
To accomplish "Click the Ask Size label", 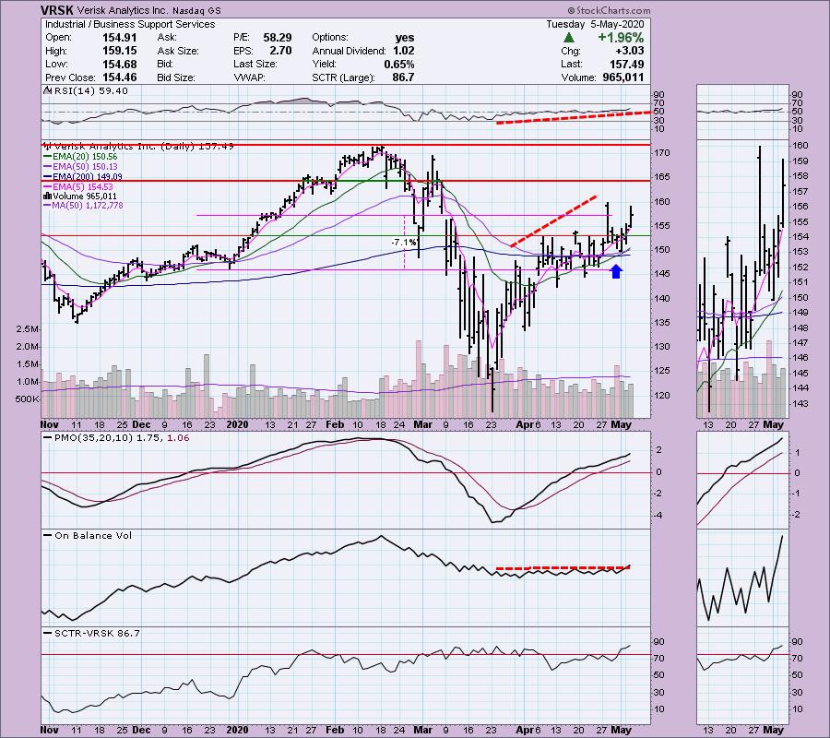I will click(x=178, y=51).
